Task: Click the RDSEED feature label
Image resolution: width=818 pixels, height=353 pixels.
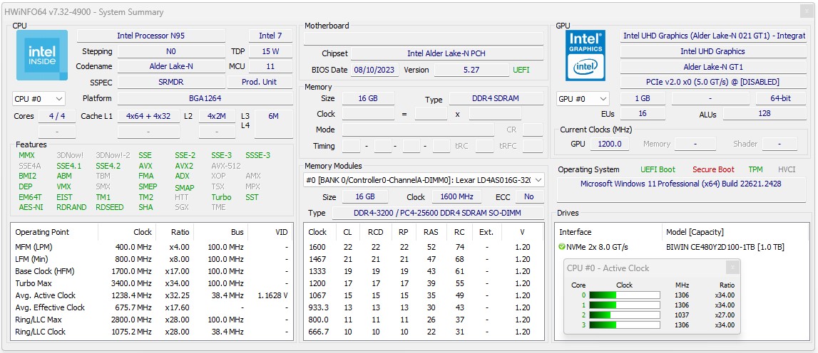Action: click(110, 208)
